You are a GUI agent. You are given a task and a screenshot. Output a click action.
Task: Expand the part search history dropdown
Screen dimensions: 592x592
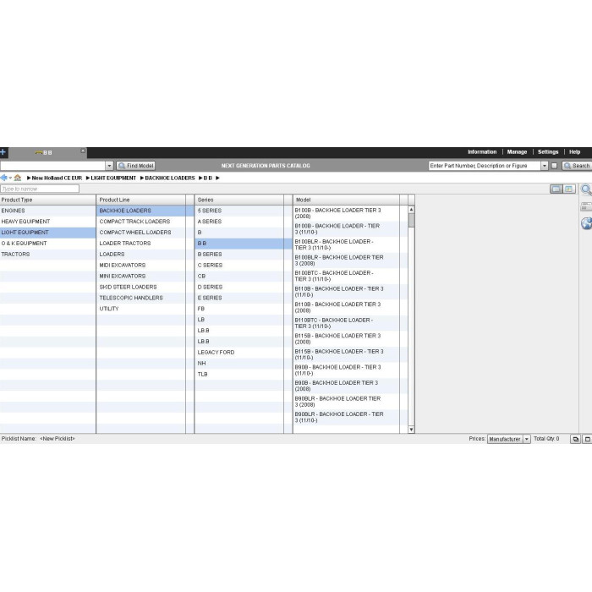[x=545, y=166]
